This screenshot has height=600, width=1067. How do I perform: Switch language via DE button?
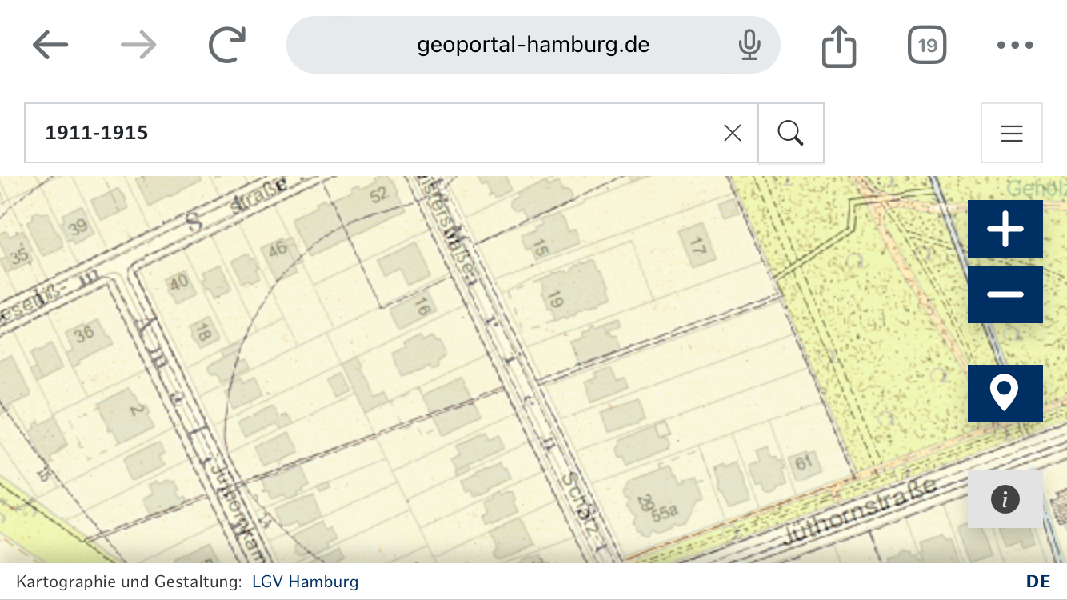click(x=1038, y=582)
